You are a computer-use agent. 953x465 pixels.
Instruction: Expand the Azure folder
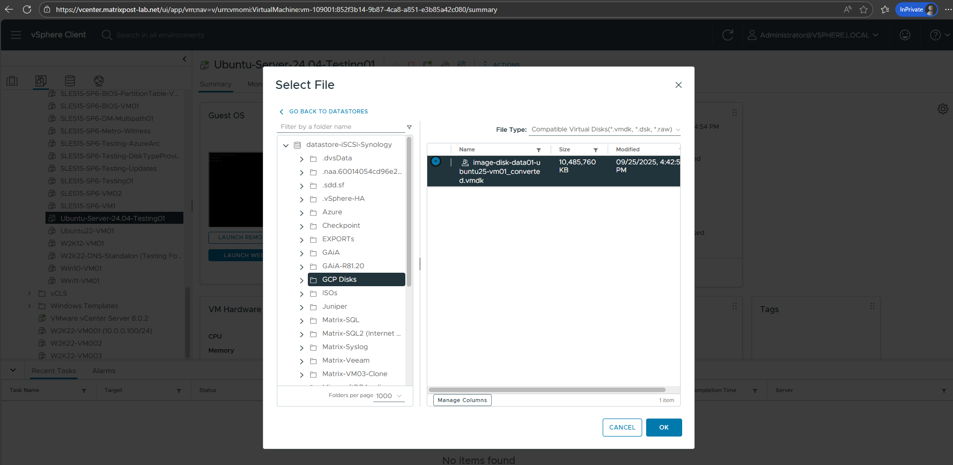[x=301, y=213]
